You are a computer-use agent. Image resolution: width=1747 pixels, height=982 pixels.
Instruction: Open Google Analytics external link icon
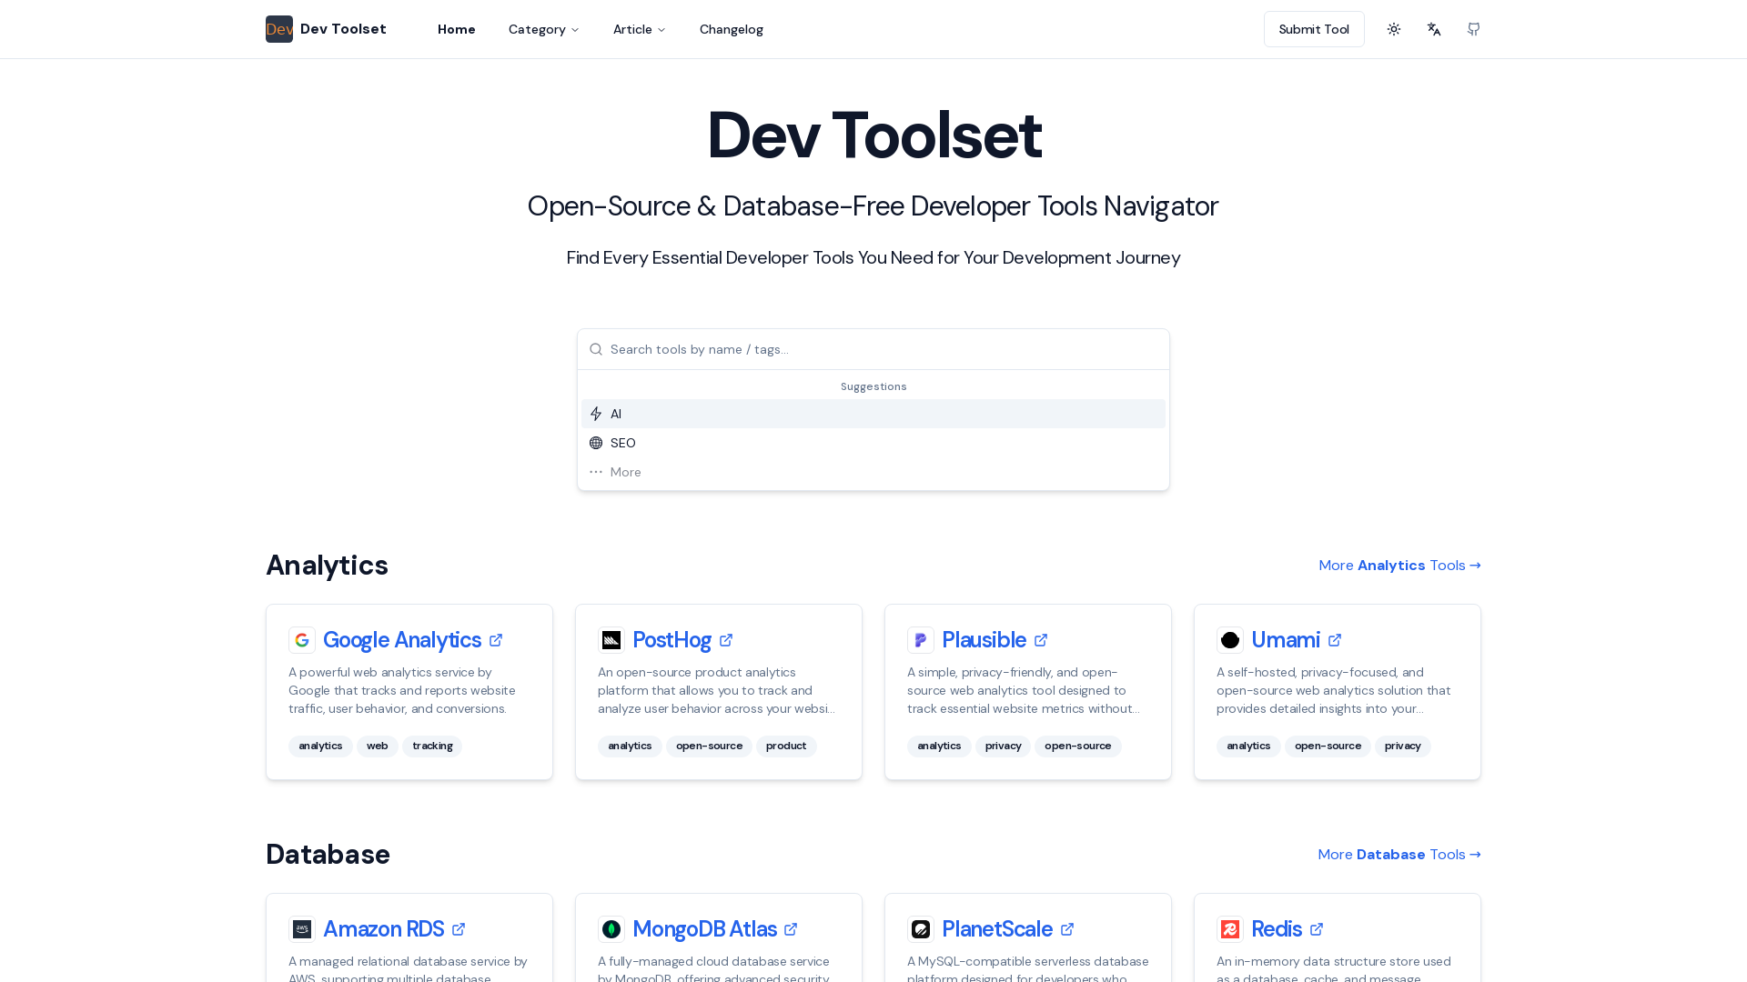pos(496,640)
